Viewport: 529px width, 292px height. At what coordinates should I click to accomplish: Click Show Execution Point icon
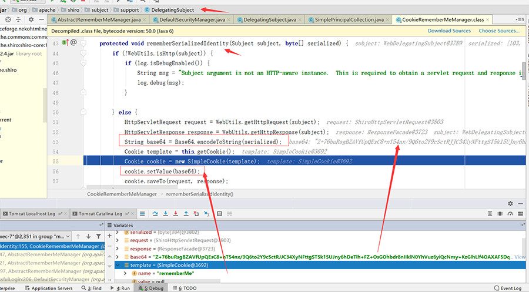(142, 213)
